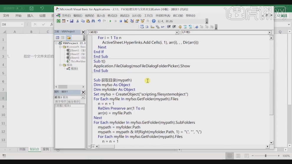292x164 pixels.
Task: Open the 文件(F) menu in VBA editor
Action: coord(66,16)
